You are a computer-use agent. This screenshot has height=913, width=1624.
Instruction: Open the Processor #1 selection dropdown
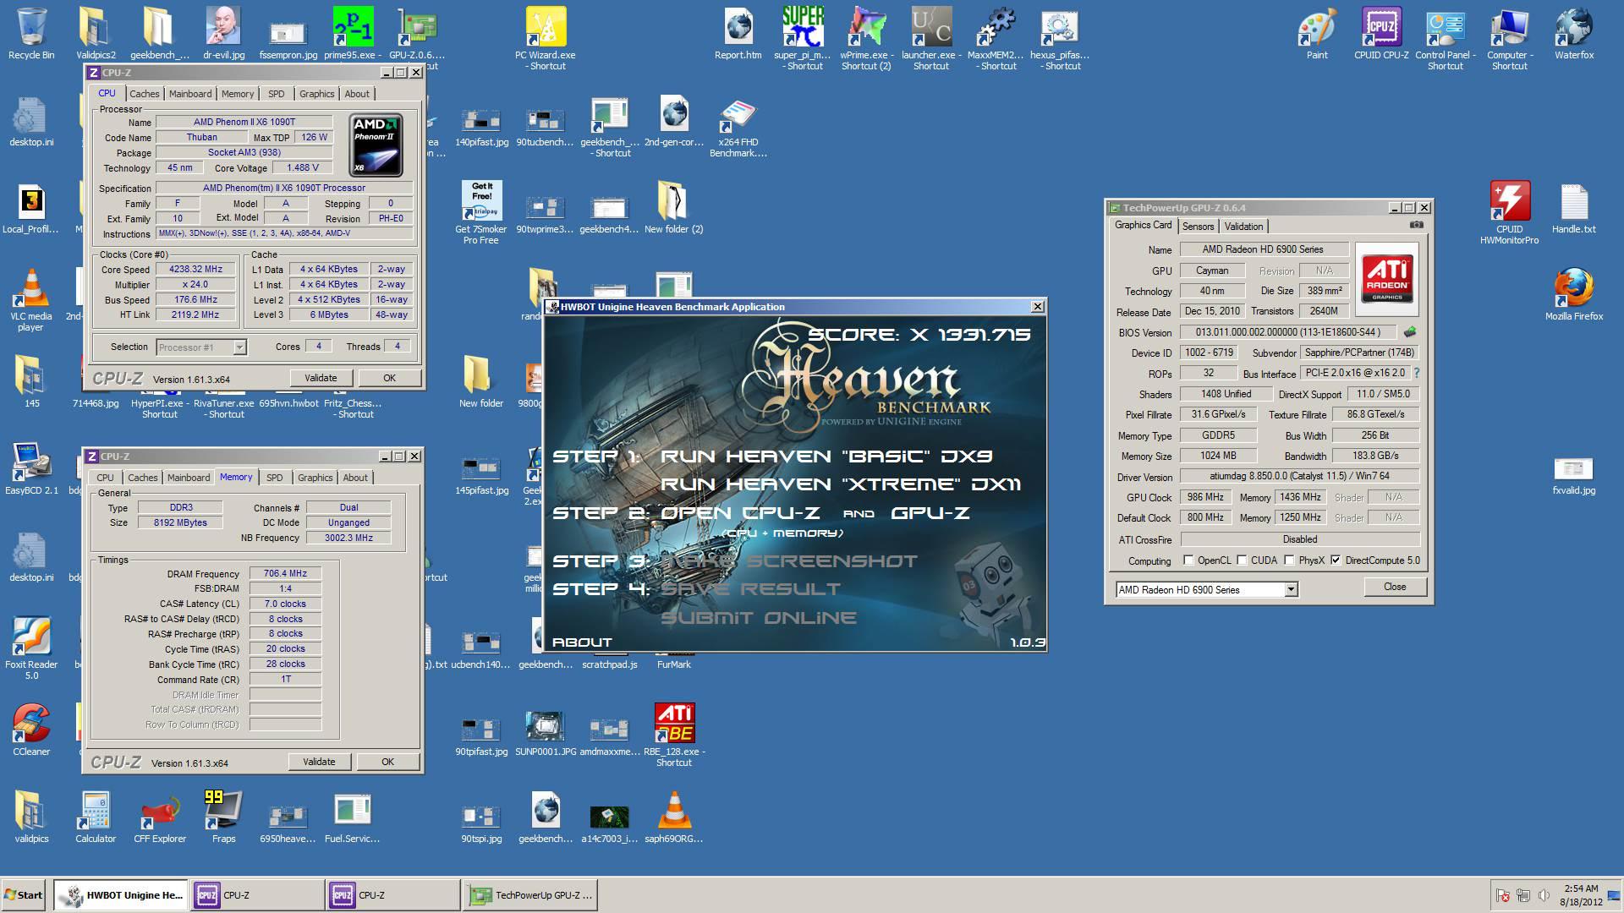click(x=239, y=347)
